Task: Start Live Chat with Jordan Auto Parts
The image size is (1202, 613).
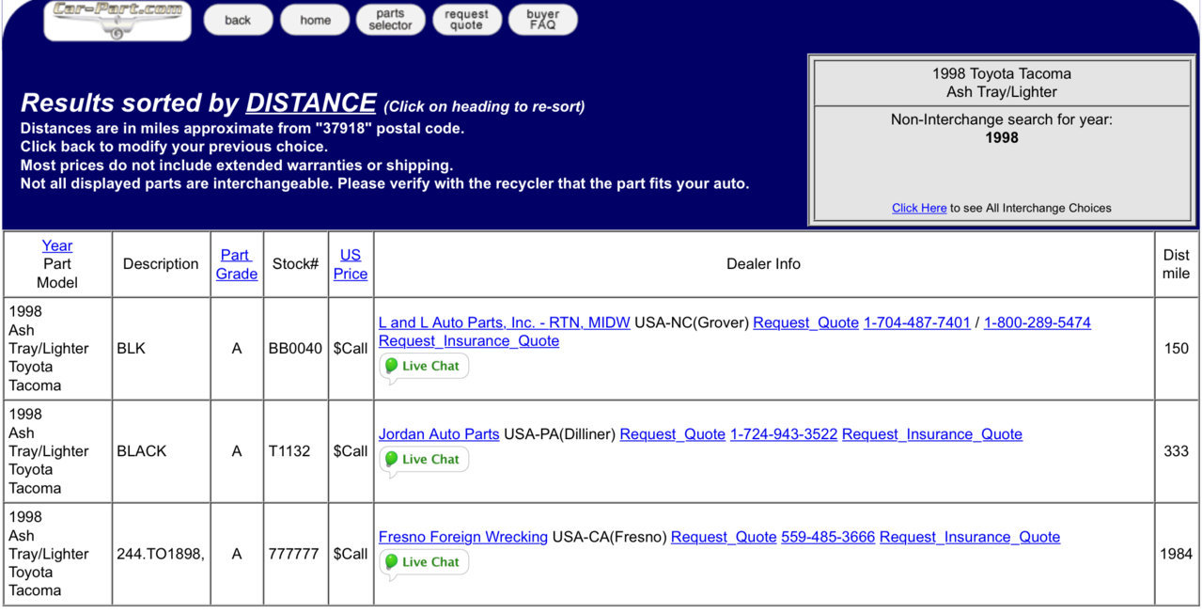Action: tap(424, 460)
